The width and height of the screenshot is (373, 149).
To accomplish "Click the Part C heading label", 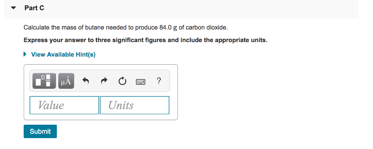I will 34,8.
